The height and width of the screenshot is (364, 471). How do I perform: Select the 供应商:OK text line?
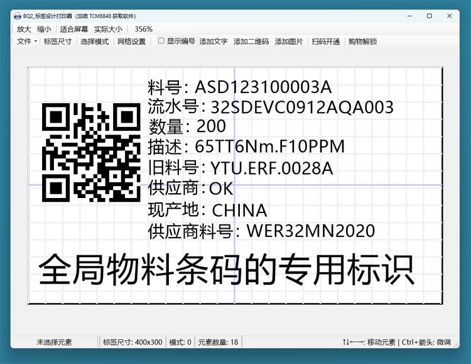[190, 189]
